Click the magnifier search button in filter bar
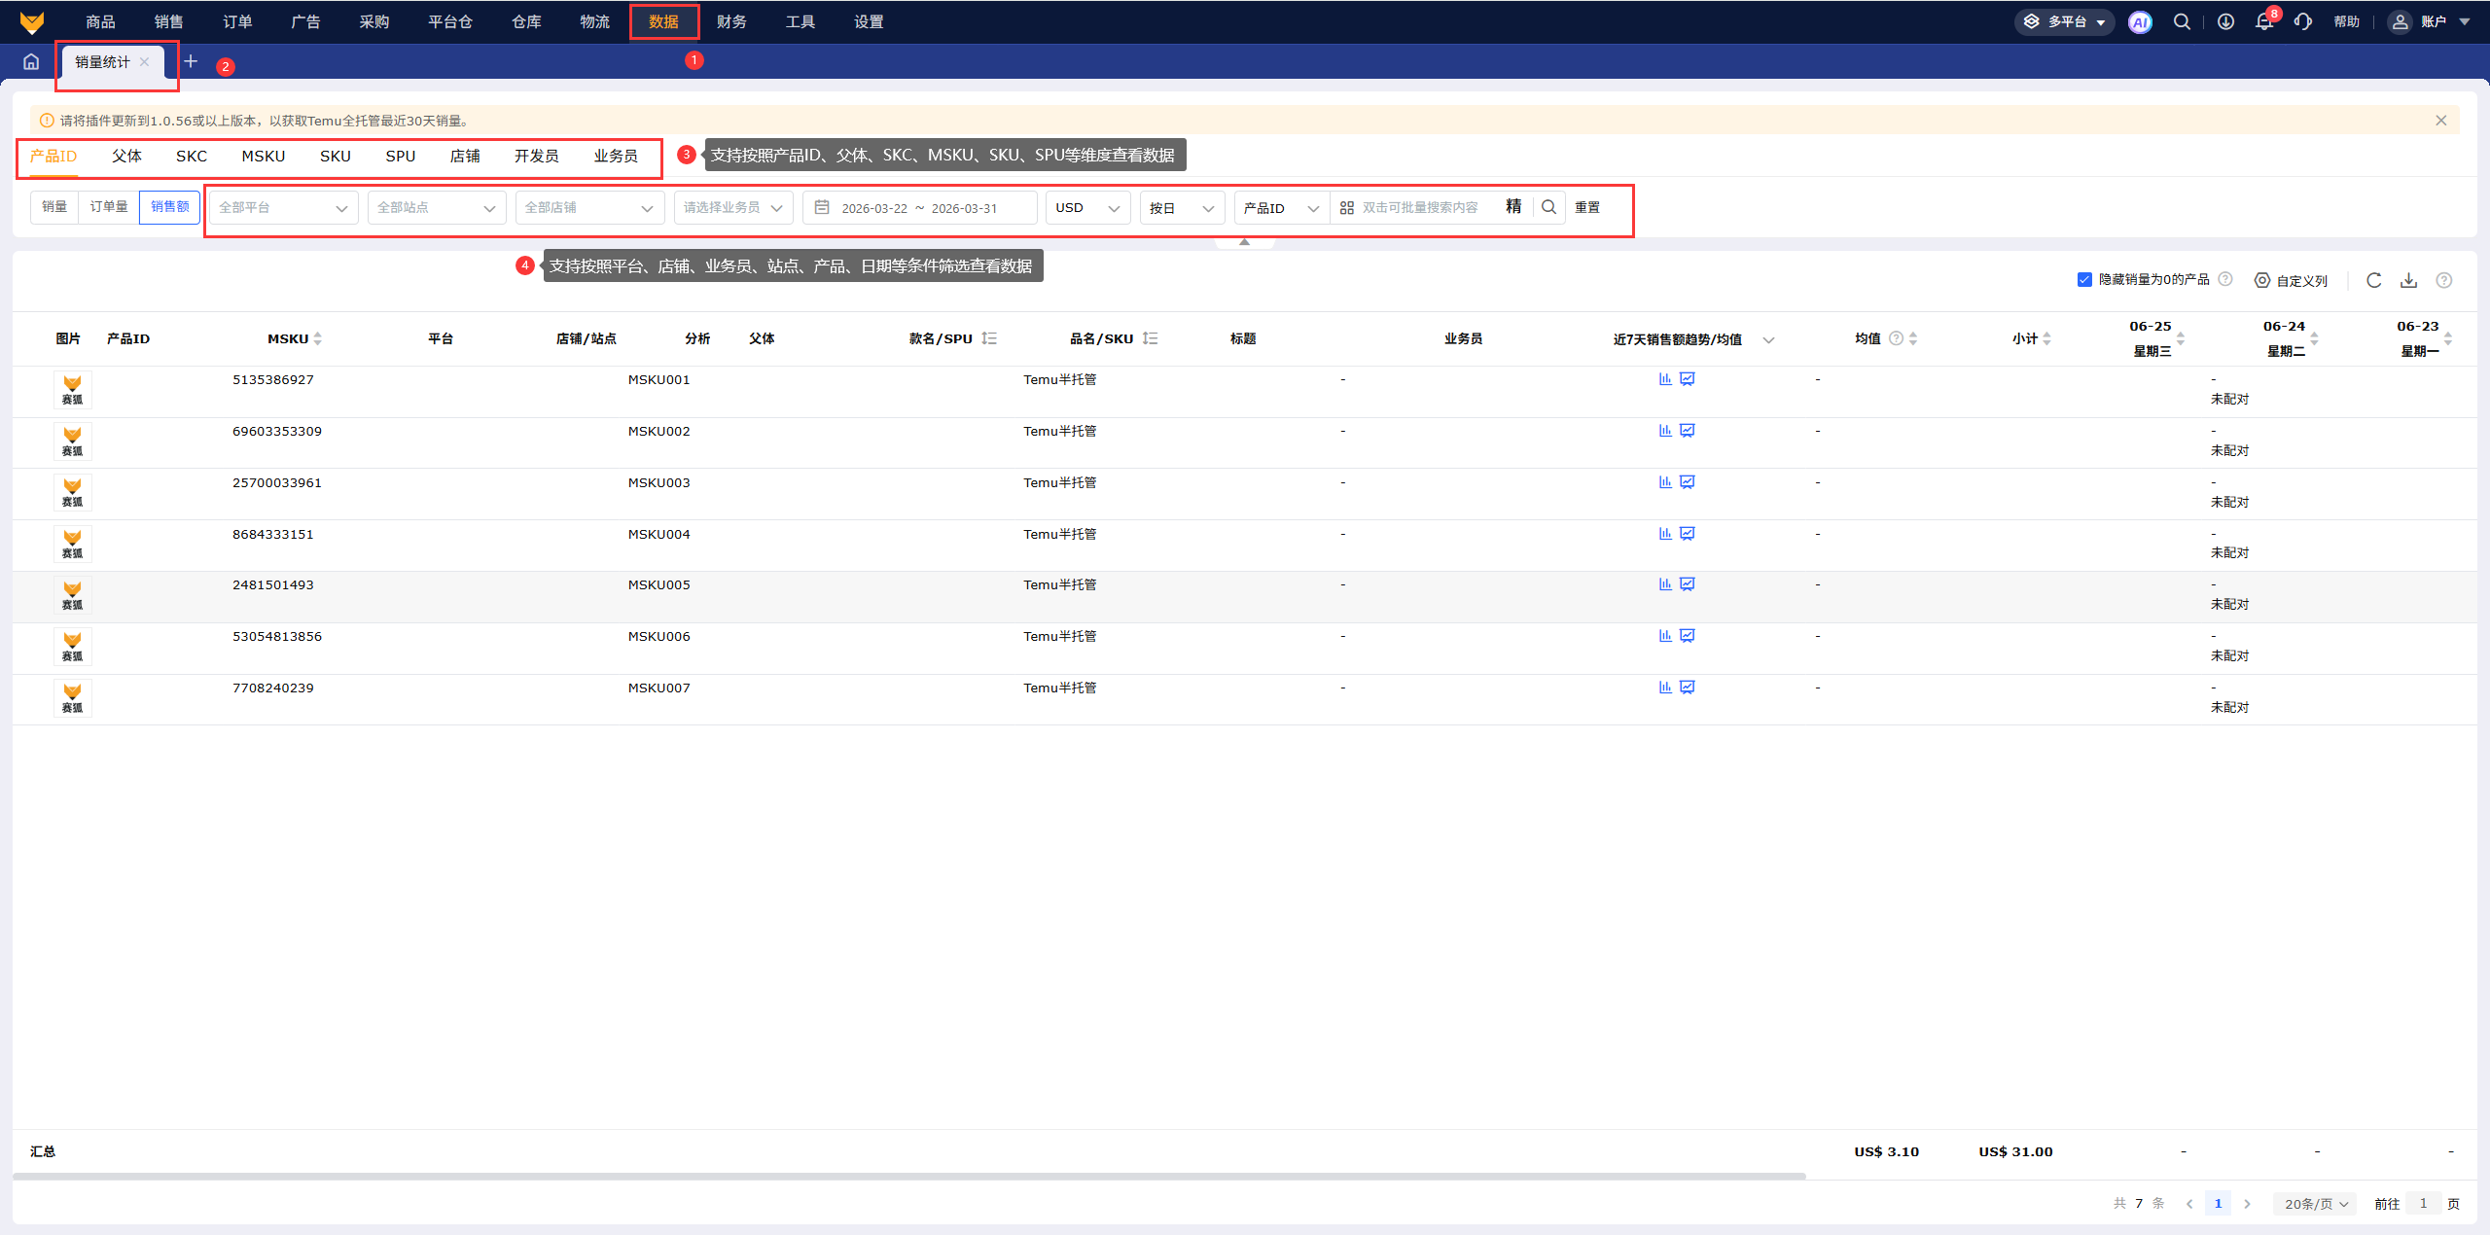 coord(1548,207)
